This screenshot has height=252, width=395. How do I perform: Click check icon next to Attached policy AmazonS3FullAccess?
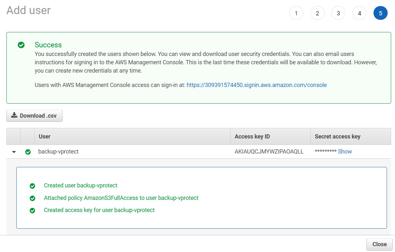click(32, 198)
